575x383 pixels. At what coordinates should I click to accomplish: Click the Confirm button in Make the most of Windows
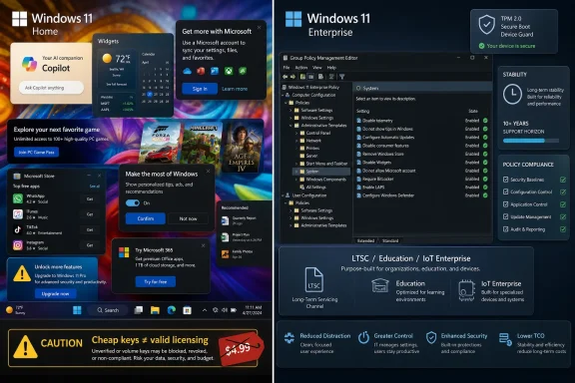coord(146,218)
